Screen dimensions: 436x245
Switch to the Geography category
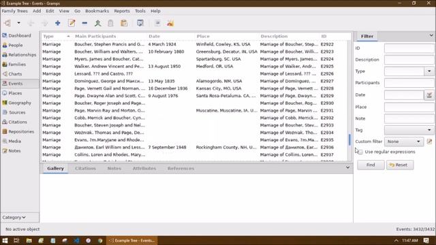click(x=20, y=103)
